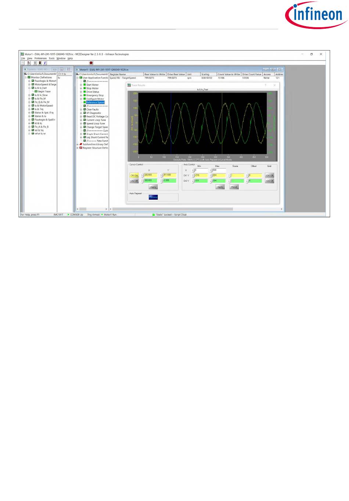Click the User Application Function root icon
Image resolution: width=349 pixels, height=501 pixels.
pyautogui.click(x=81, y=78)
